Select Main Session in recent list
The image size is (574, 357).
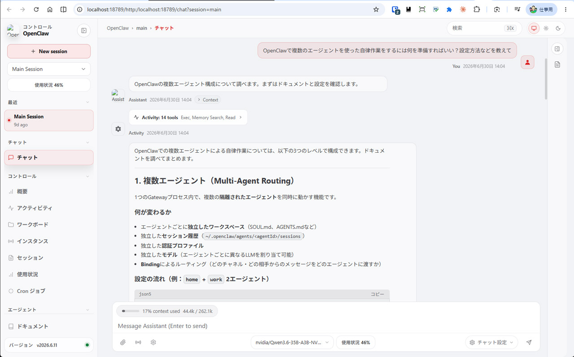49,120
